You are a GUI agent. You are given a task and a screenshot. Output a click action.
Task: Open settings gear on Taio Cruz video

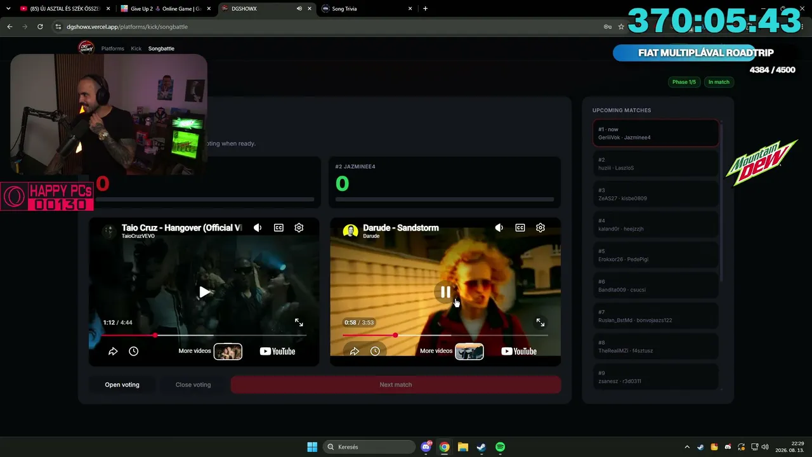pos(299,228)
